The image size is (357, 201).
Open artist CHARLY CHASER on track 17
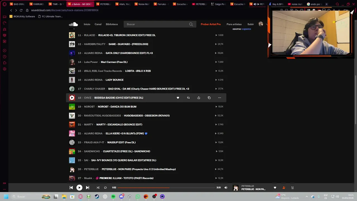tap(95, 89)
